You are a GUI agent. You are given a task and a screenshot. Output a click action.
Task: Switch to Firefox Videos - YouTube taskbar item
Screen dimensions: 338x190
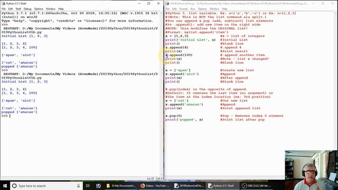click(x=155, y=186)
